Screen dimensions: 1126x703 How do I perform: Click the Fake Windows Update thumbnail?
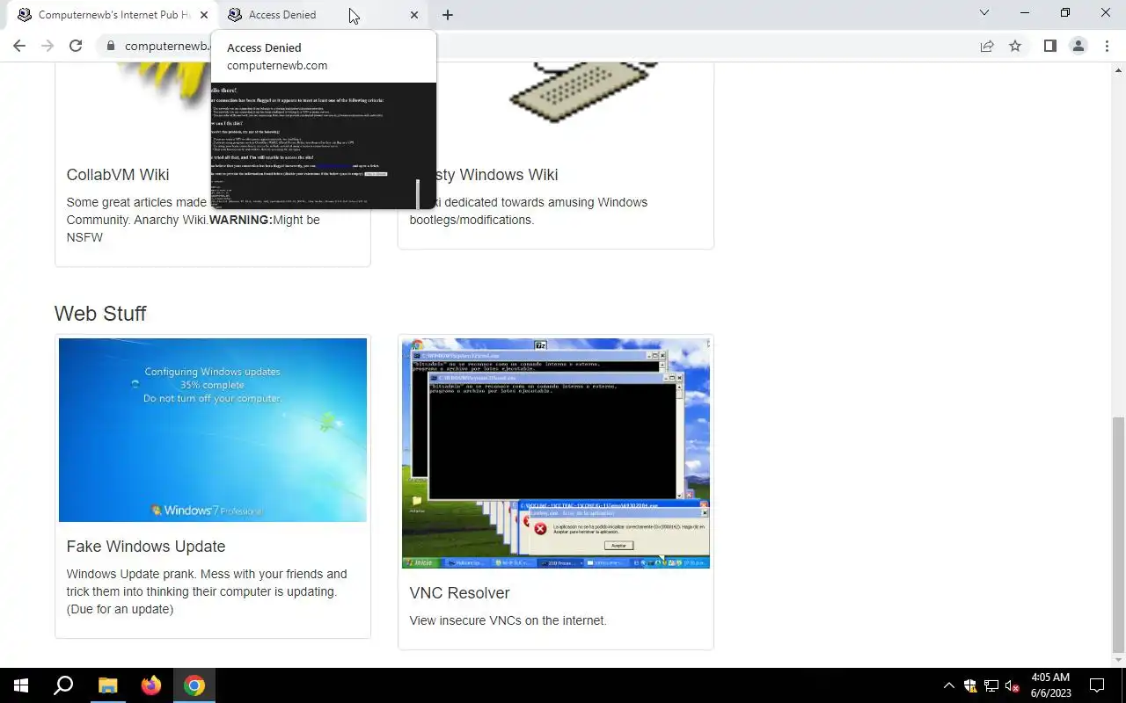(213, 430)
